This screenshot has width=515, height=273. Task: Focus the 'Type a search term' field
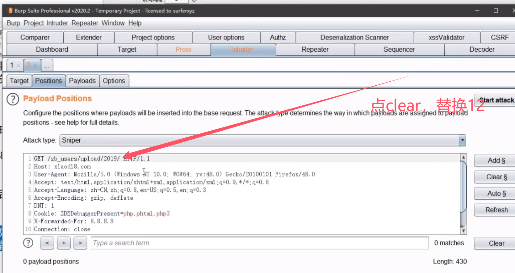260,243
